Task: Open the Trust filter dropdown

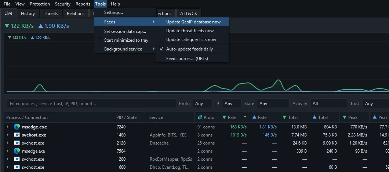Action: pyautogui.click(x=376, y=104)
